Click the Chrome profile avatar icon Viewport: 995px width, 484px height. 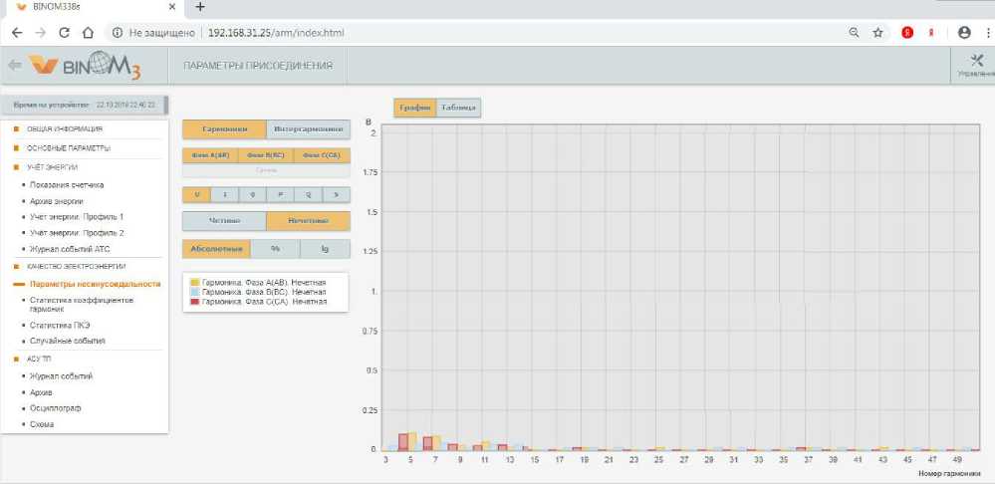[963, 32]
